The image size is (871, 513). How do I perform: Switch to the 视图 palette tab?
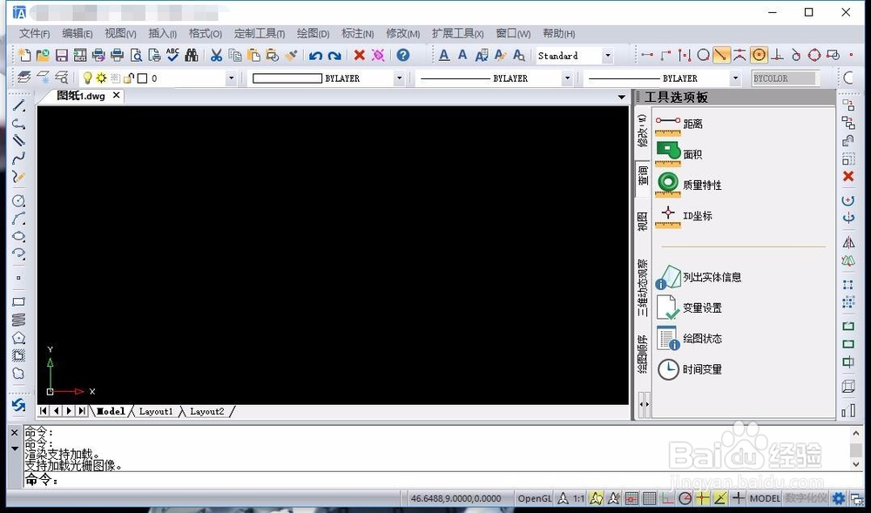point(643,221)
